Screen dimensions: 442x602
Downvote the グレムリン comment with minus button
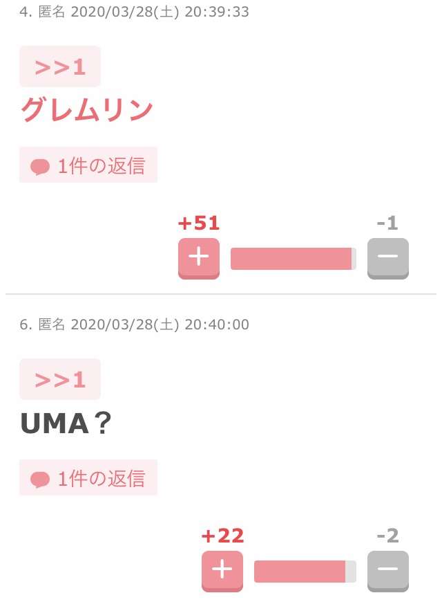pyautogui.click(x=388, y=258)
